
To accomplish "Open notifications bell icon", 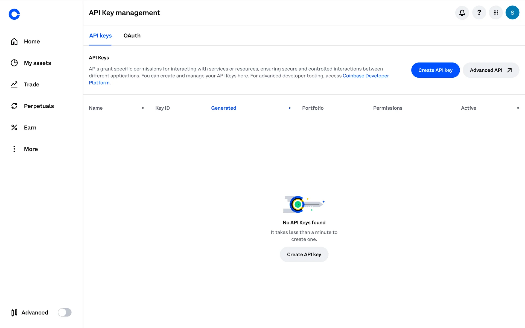I will 462,13.
